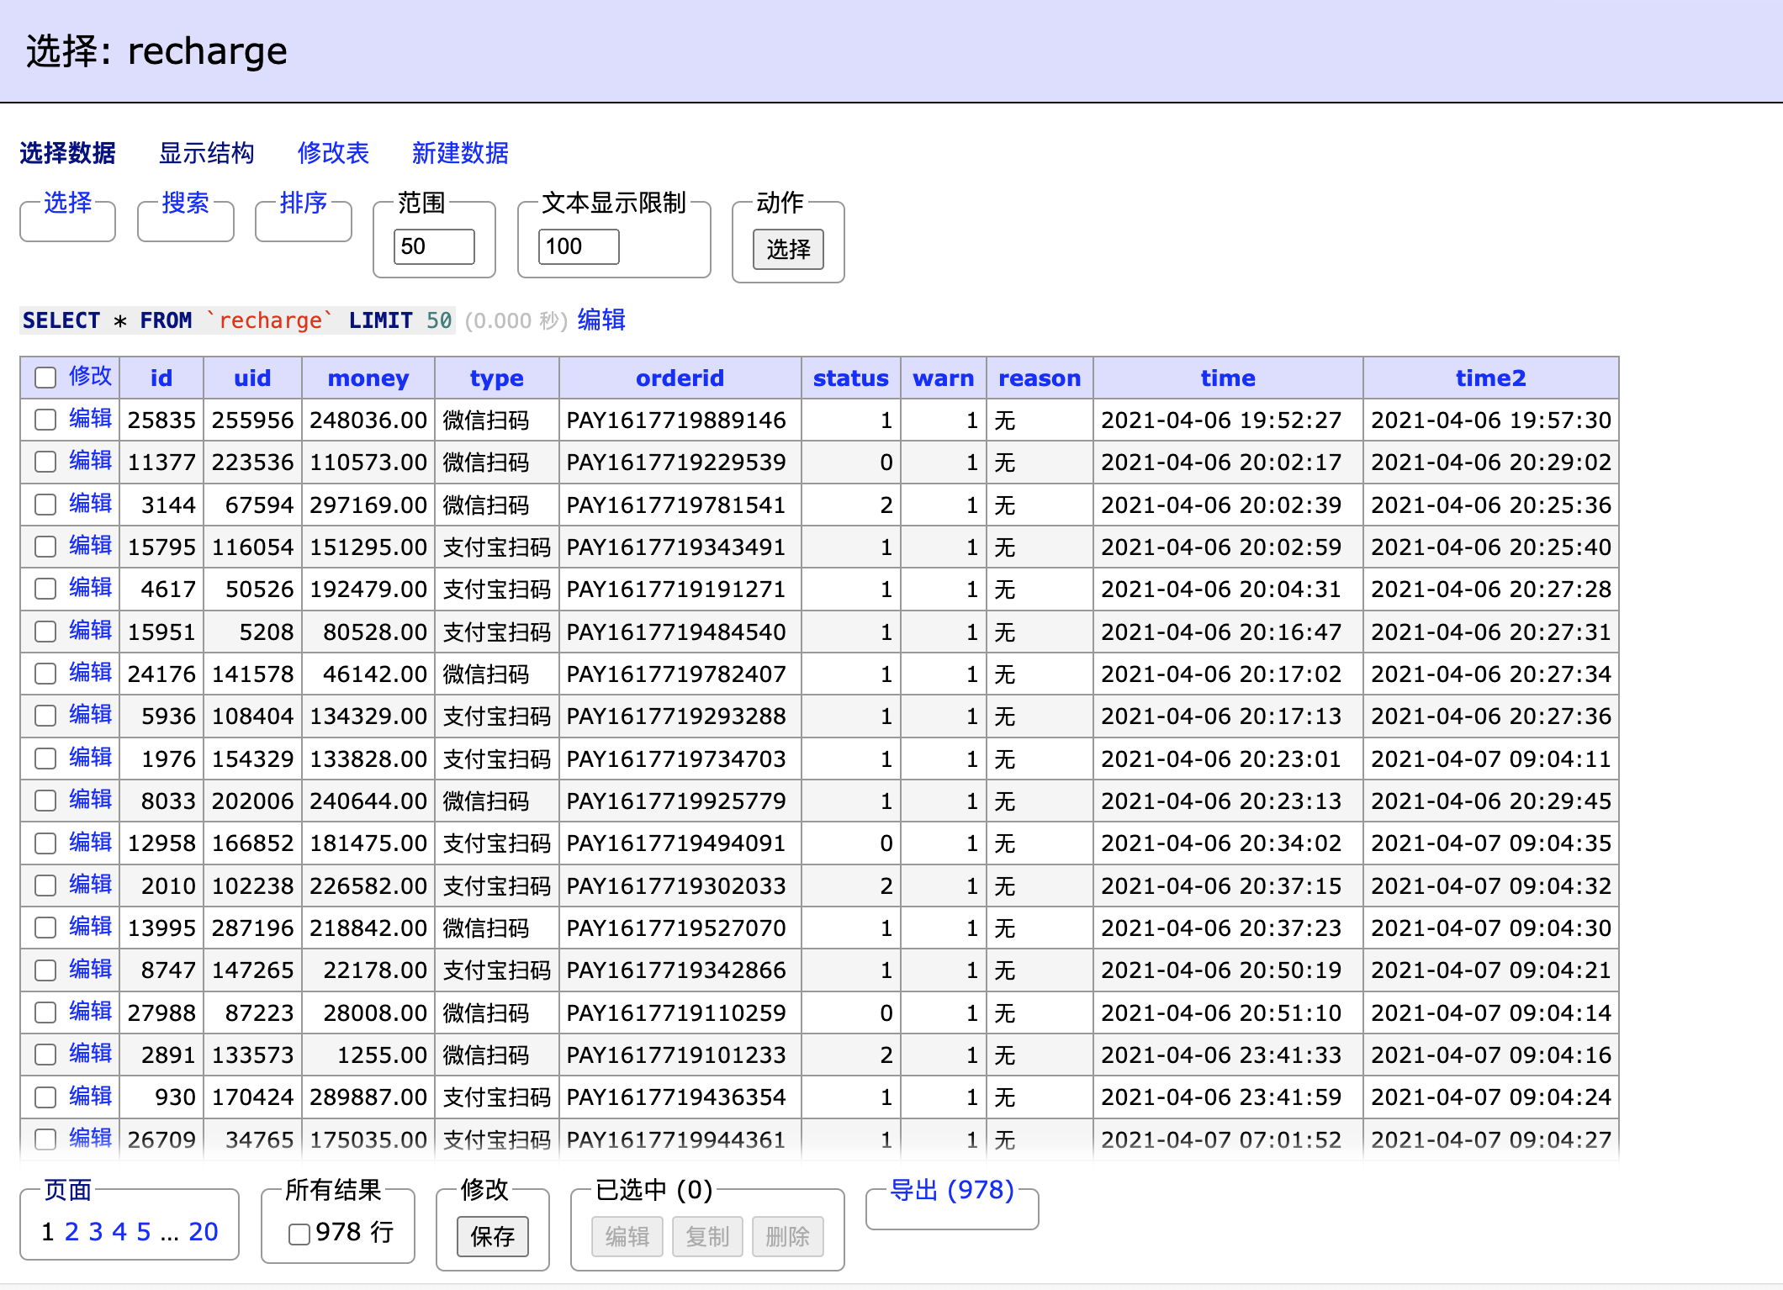This screenshot has width=1783, height=1290.
Task: Go to page 3 of results
Action: pos(96,1232)
